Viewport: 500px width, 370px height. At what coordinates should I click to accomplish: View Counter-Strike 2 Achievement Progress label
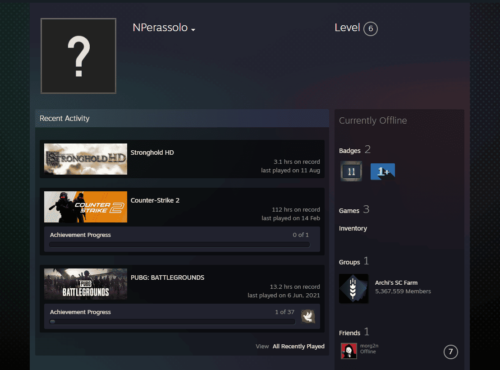tap(80, 235)
